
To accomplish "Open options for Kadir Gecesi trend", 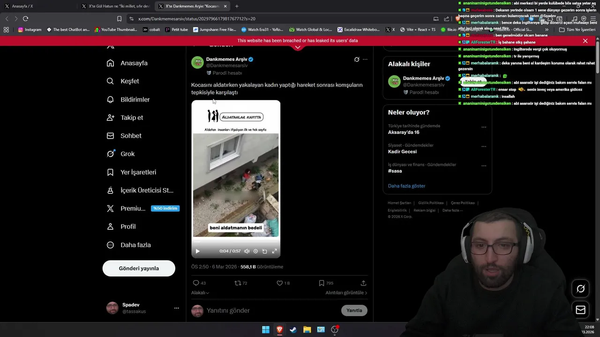I will pyautogui.click(x=484, y=147).
